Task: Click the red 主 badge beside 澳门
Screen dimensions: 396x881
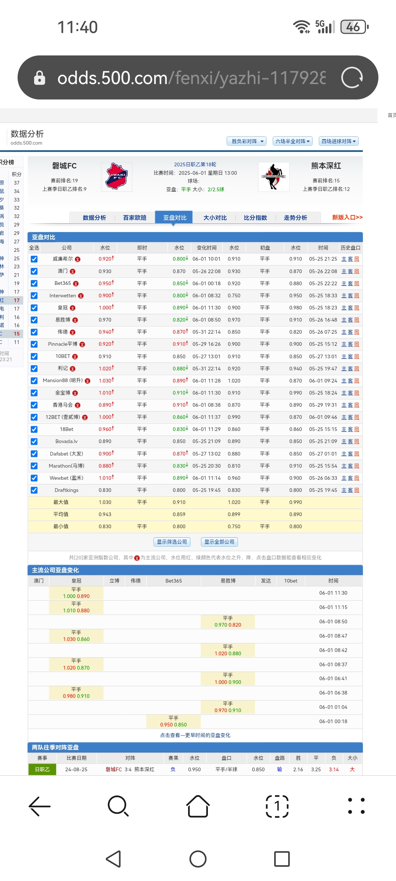Action: tap(73, 271)
